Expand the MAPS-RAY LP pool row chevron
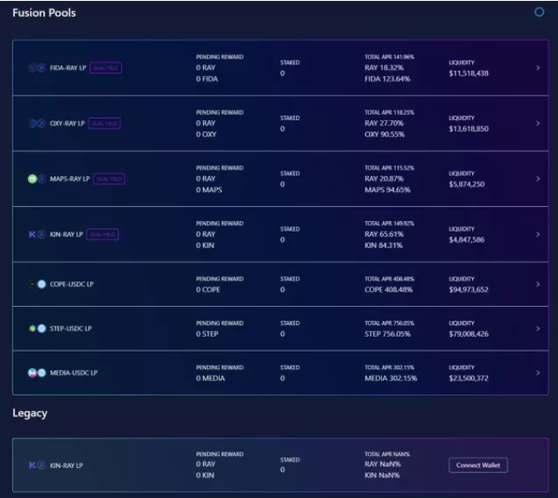This screenshot has width=558, height=498. [538, 179]
